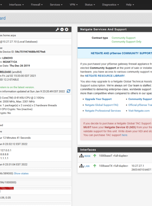The image size is (152, 206).
Task: Click the WAN network interface icon
Action: (x=81, y=156)
